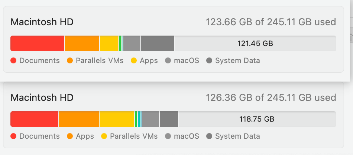Click the dark gray System Data segment beside 118.75 GB
This screenshot has height=155, width=353.
pyautogui.click(x=169, y=119)
